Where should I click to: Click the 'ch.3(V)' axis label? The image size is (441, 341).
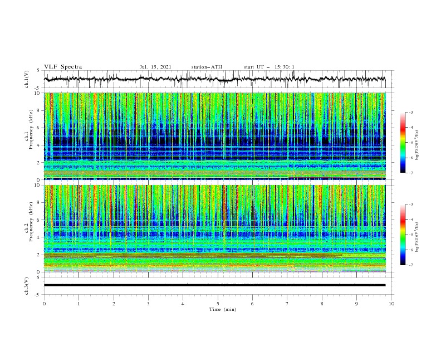click(x=27, y=286)
